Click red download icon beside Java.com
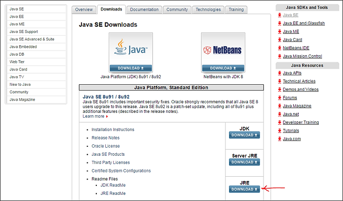Screen dimensions: 343x201 (x=279, y=139)
